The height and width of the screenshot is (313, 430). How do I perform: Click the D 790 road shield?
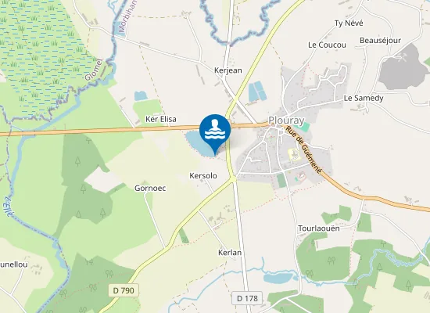click(124, 290)
